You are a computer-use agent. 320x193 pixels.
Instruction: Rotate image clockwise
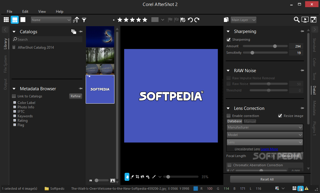coord(197,20)
